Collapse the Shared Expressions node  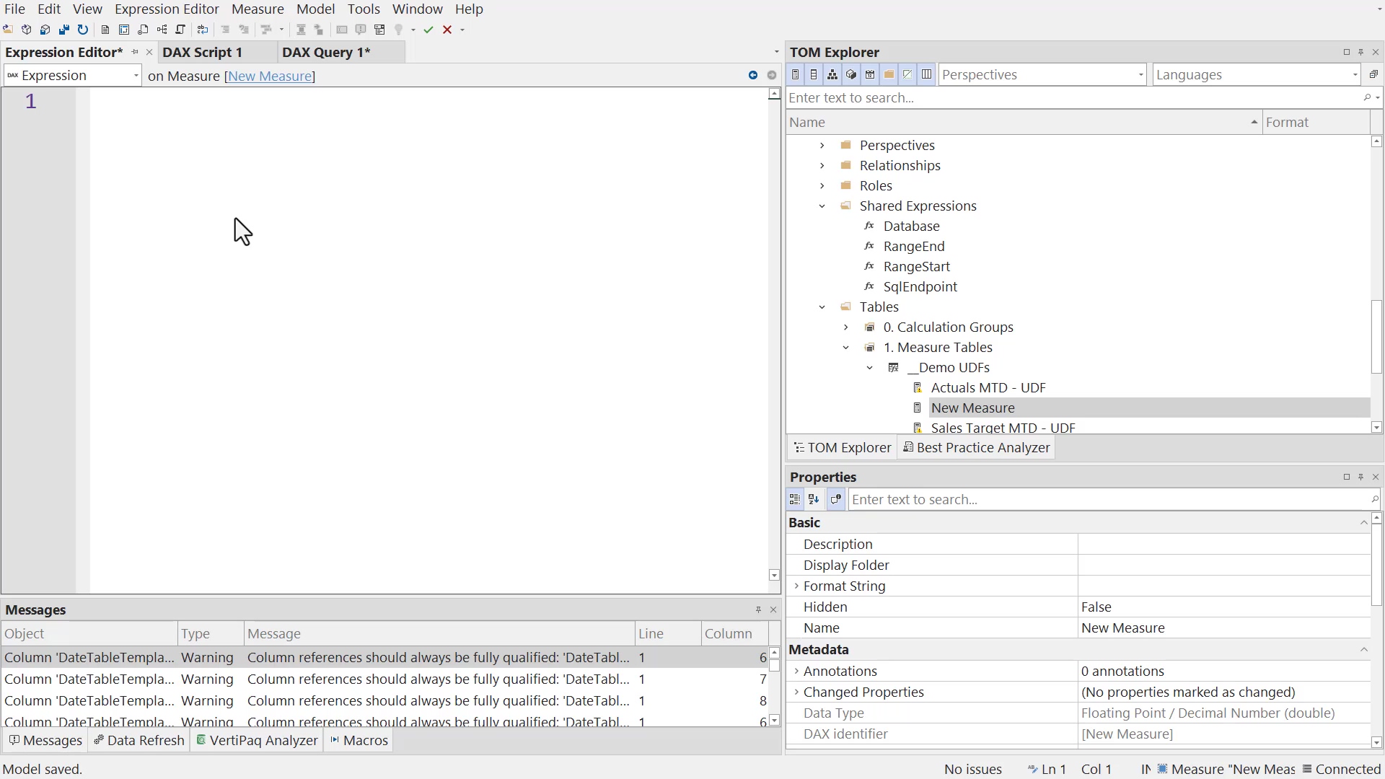(x=822, y=206)
